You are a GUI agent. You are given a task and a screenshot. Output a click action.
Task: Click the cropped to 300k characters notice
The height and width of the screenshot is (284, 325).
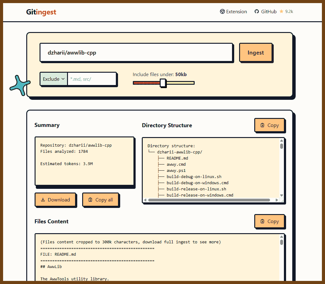[131, 242]
